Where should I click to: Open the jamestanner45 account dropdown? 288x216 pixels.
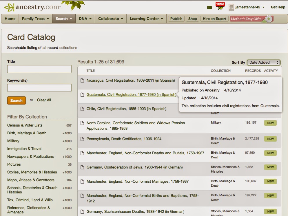pyautogui.click(x=250, y=7)
